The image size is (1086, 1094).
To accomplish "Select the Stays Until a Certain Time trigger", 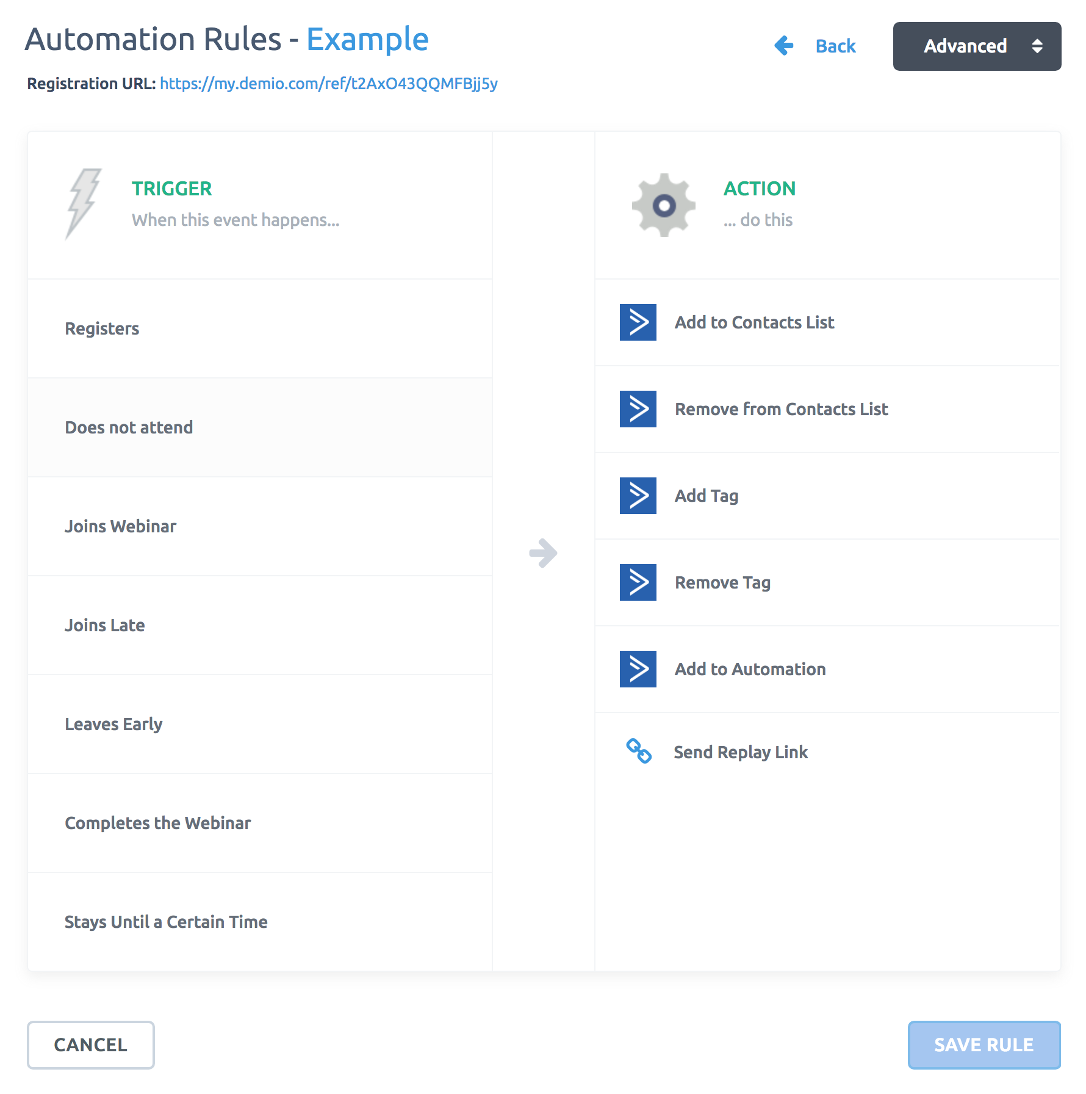I will tap(260, 922).
